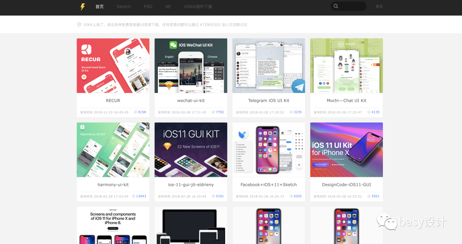Open UGKit插件下载 navigation item
Screen dimensions: 462x244
198,6
